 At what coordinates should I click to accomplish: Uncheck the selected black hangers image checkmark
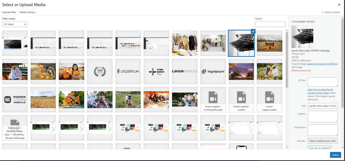pyautogui.click(x=253, y=31)
